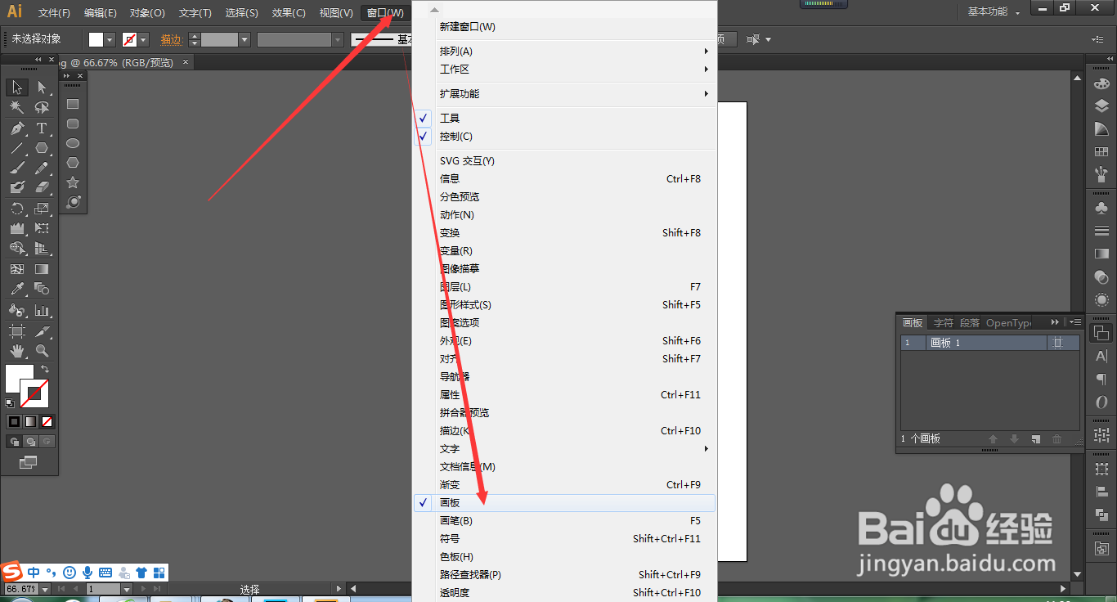The image size is (1117, 602).
Task: Open the Symbols (club) panel icon
Action: (x=1101, y=209)
